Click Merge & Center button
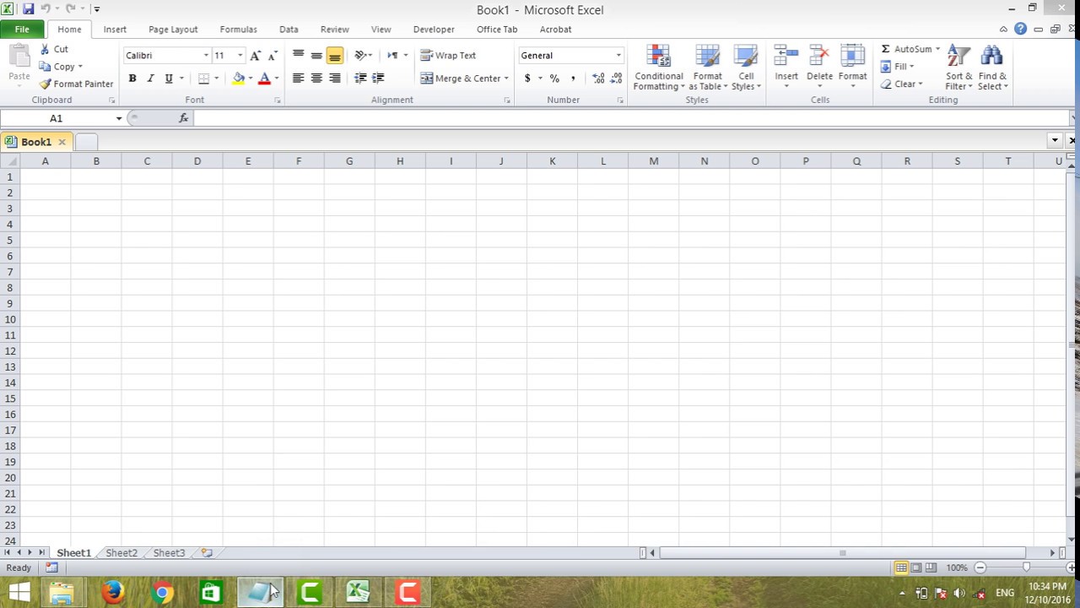 pyautogui.click(x=461, y=79)
